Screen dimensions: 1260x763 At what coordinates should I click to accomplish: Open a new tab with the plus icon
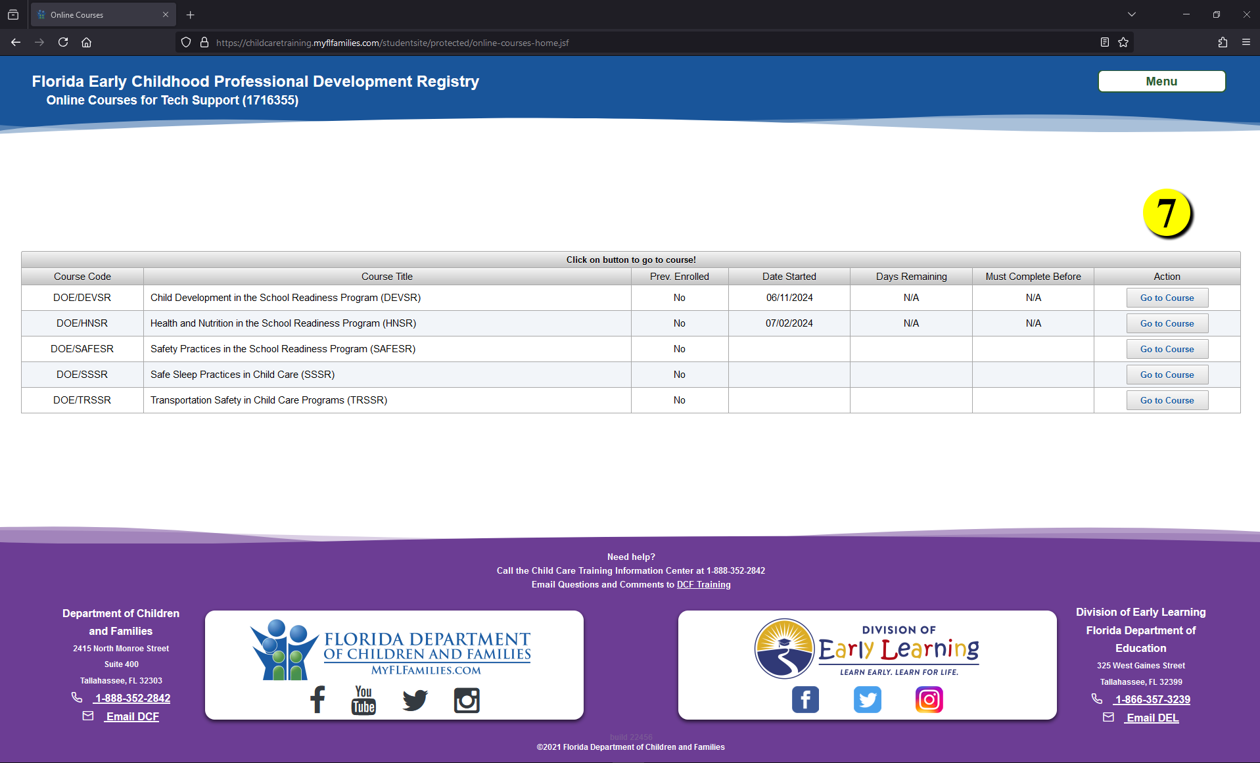tap(191, 14)
